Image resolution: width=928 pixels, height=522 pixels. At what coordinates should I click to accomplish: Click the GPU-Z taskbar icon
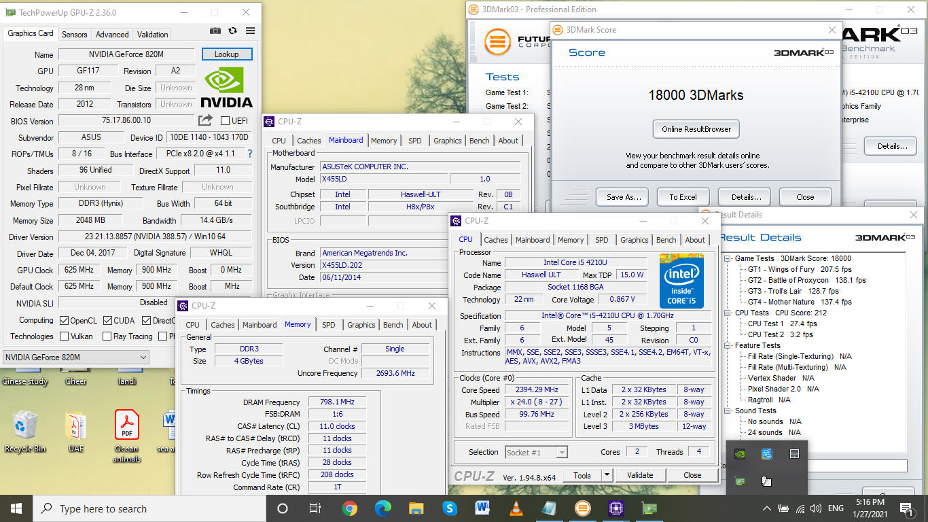click(649, 508)
